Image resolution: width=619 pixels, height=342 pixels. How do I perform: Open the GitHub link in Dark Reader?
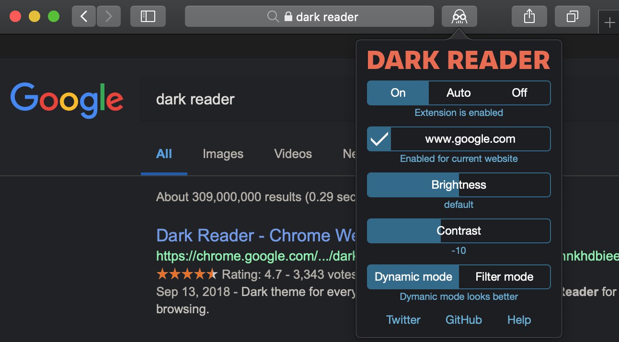tap(464, 320)
